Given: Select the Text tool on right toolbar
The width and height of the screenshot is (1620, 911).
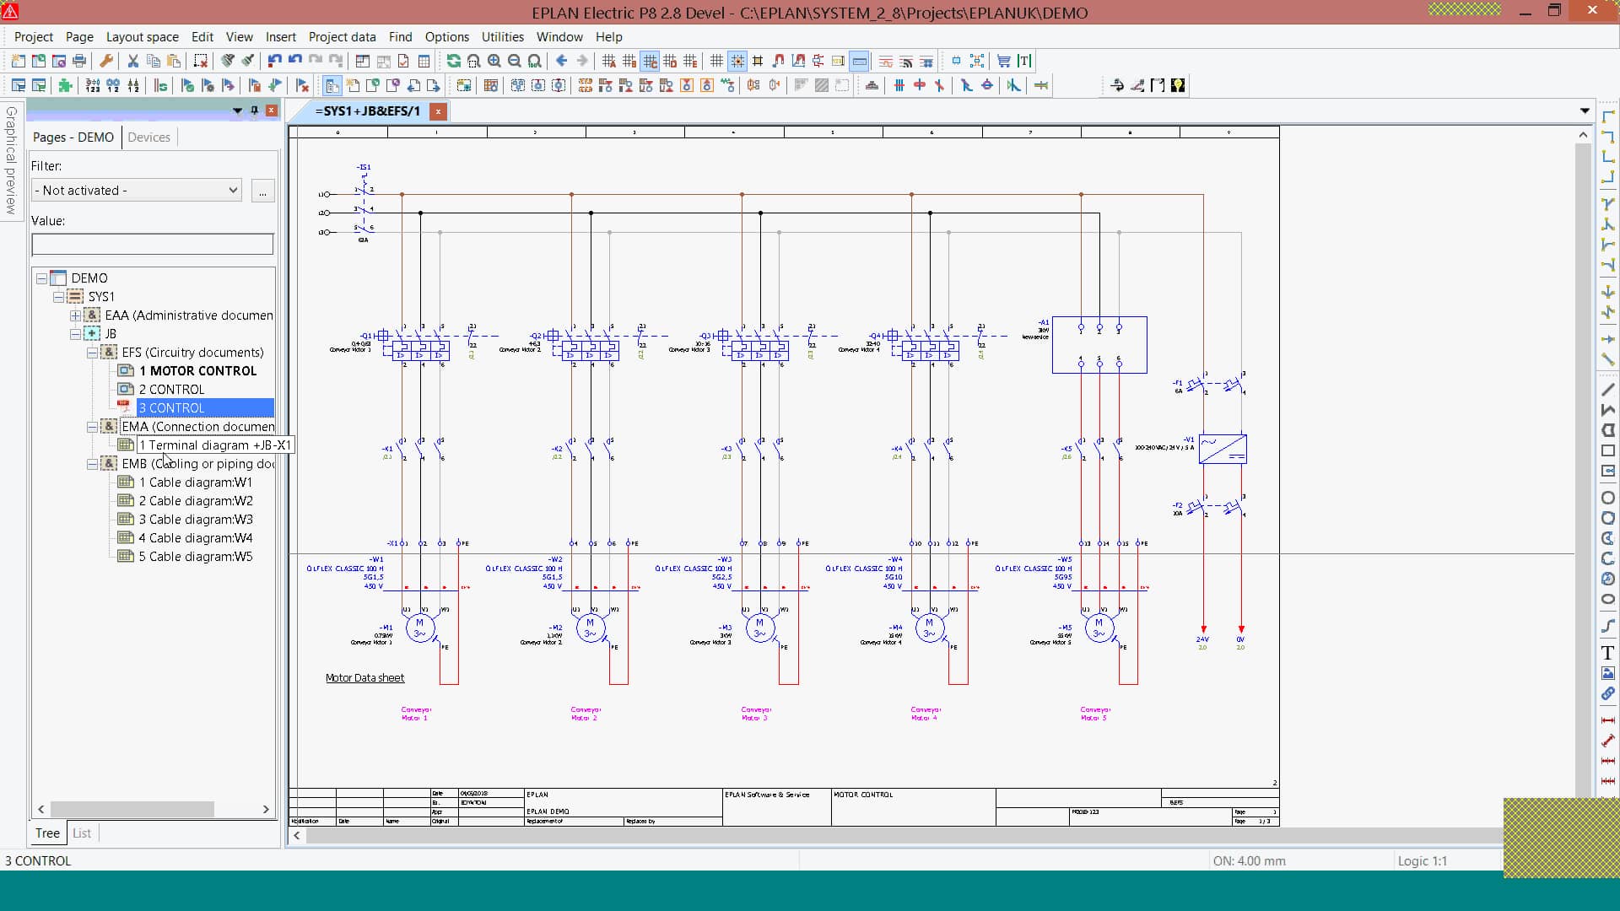Looking at the screenshot, I should [1609, 653].
